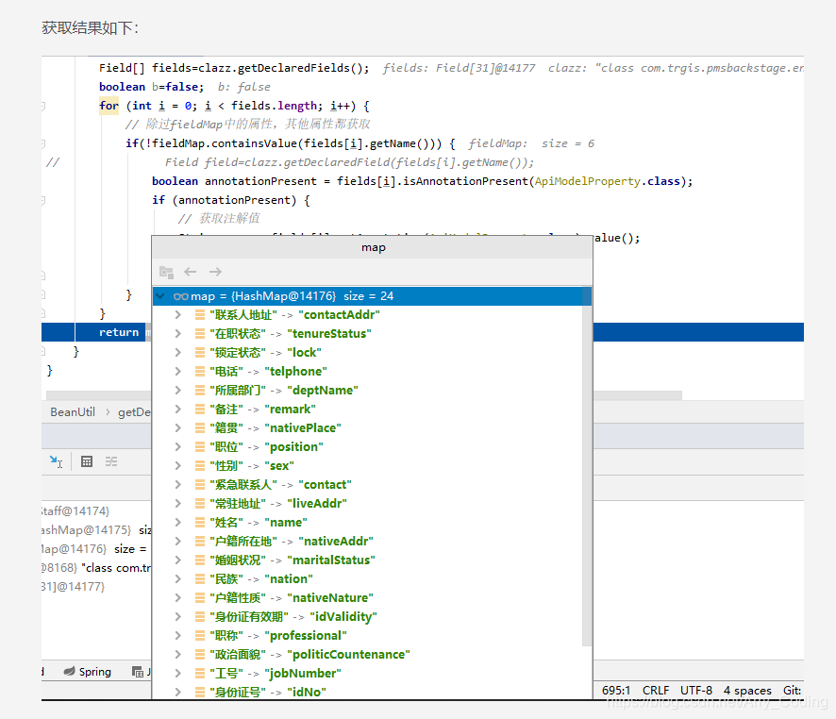
Task: Expand the "在职状态" tenureStatus entry
Action: (178, 334)
